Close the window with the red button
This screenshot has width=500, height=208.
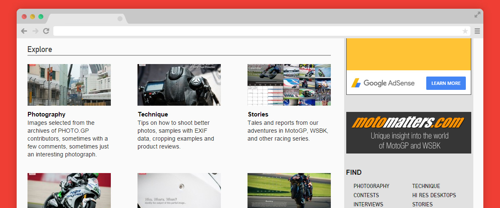[x=24, y=17]
